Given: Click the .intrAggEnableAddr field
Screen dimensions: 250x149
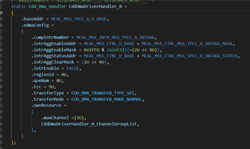Looking at the screenshot, I should 54,44.
